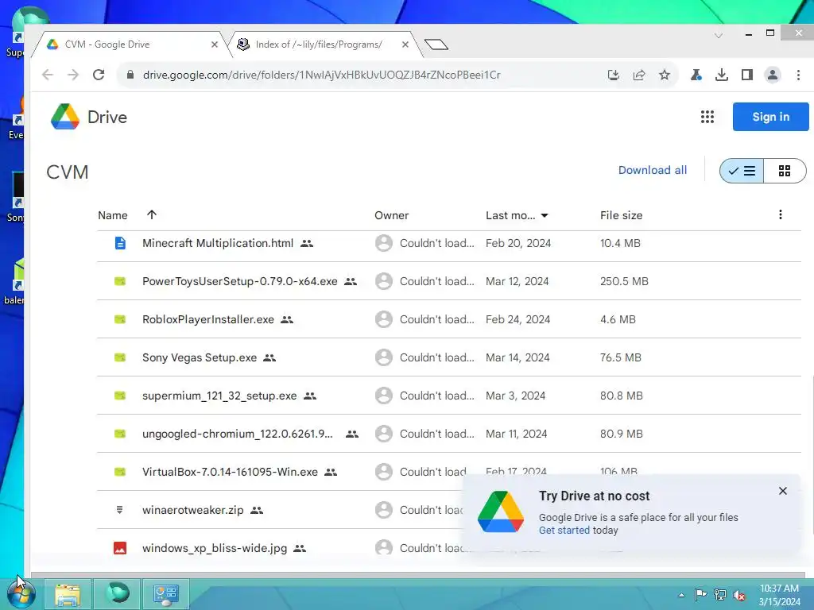Open a new browser tab
Viewport: 814px width, 610px height.
coord(436,44)
